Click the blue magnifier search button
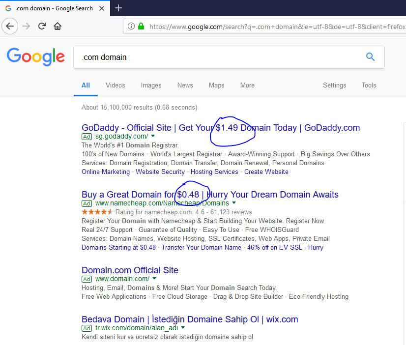The height and width of the screenshot is (345, 406). [x=370, y=57]
